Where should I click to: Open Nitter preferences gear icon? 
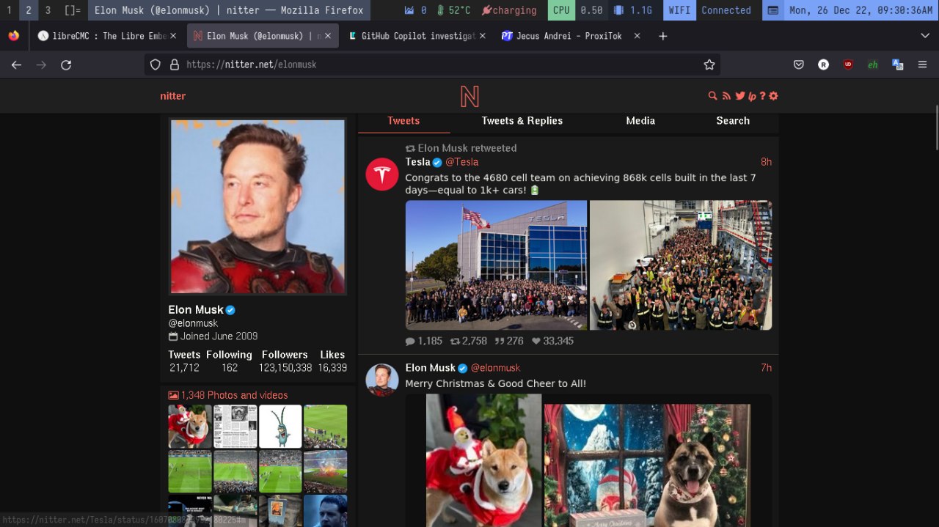tap(773, 96)
